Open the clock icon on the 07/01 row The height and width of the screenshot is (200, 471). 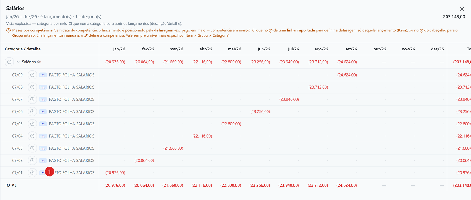pos(32,173)
